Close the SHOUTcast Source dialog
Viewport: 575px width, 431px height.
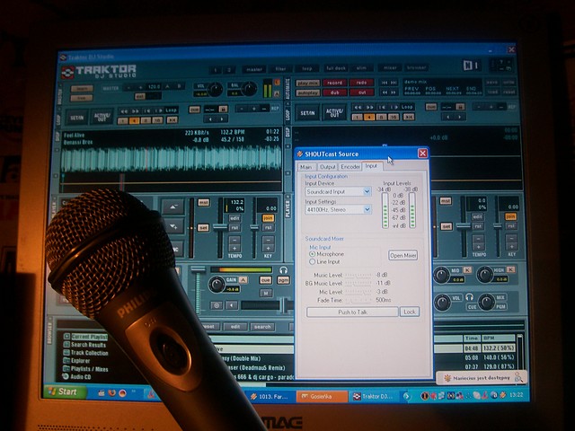[422, 154]
